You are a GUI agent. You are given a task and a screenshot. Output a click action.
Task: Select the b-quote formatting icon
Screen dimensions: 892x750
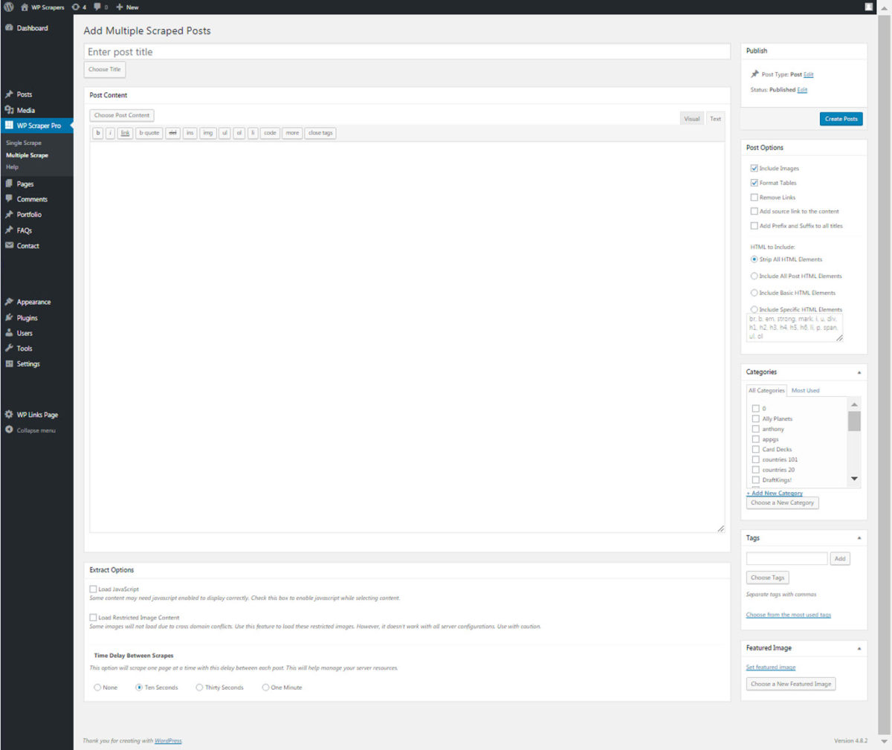(149, 133)
